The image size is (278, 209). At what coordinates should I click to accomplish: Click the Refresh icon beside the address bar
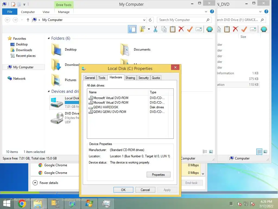tap(150, 20)
